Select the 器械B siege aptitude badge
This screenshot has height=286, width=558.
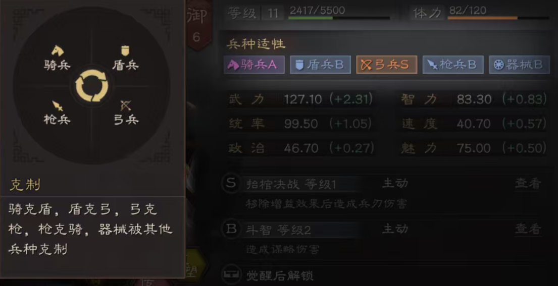[x=519, y=65]
